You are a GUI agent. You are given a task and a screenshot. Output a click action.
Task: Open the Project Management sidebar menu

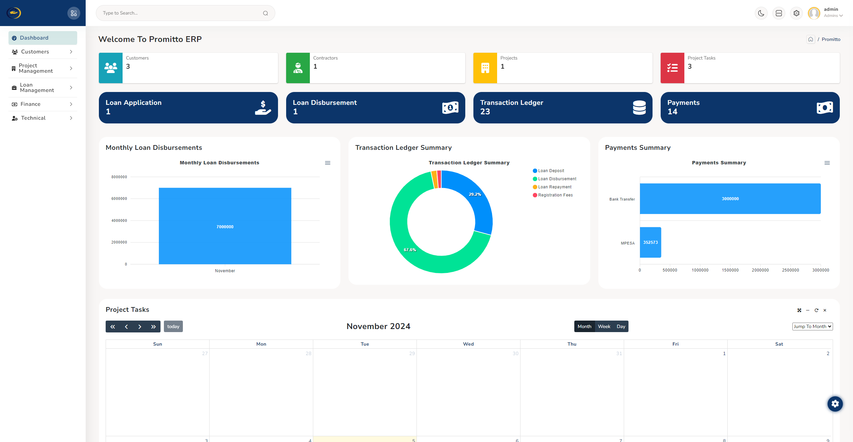point(43,68)
